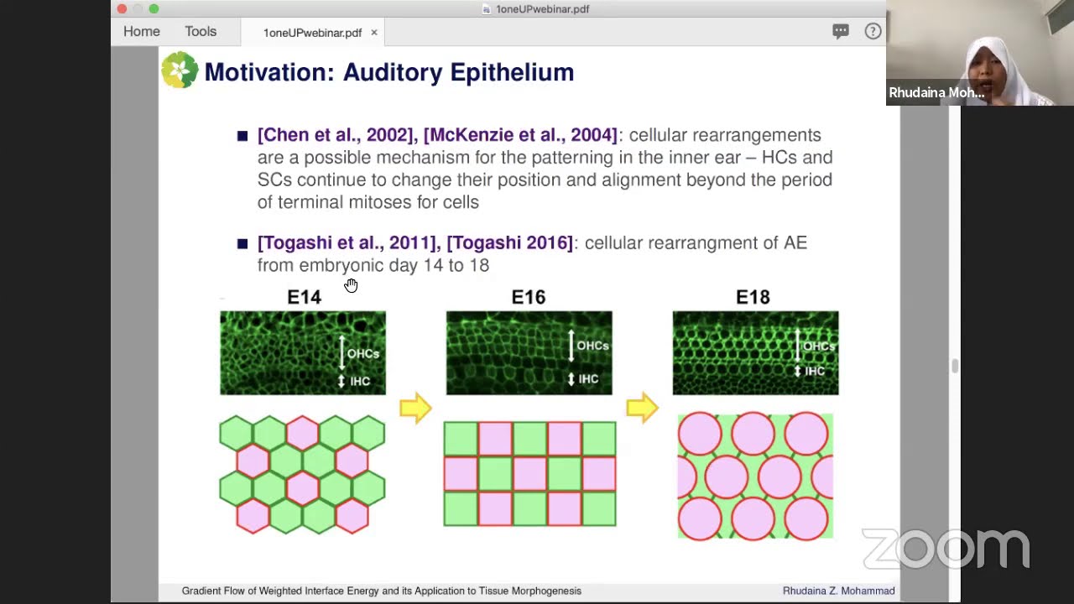This screenshot has width=1074, height=604.
Task: Click the 'IHC' label in the E16 image
Action: coord(588,379)
